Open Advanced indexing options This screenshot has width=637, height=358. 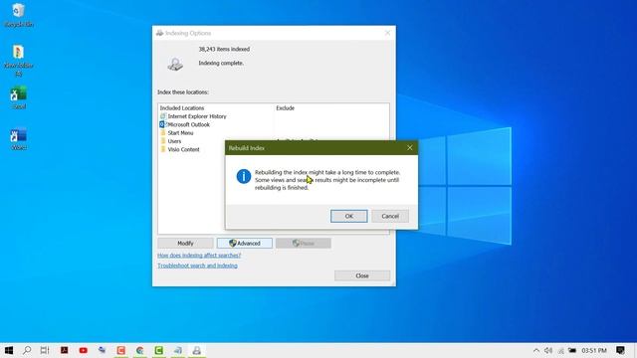pos(245,243)
